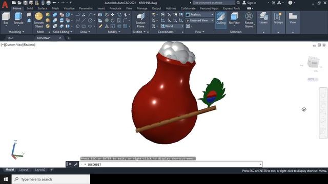Add a new drawing tab with plus
The height and width of the screenshot is (184, 328).
[68, 38]
